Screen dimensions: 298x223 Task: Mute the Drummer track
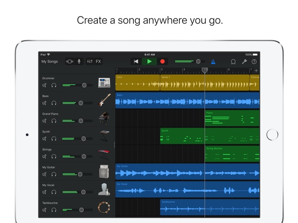coord(44,85)
